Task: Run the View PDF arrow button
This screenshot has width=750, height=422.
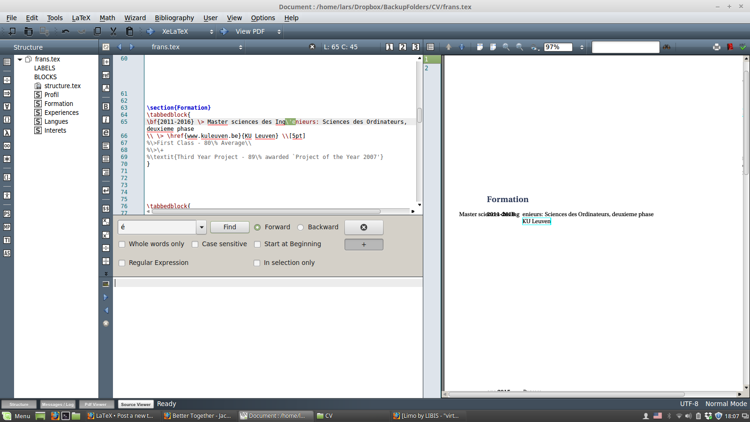Action: pos(224,31)
